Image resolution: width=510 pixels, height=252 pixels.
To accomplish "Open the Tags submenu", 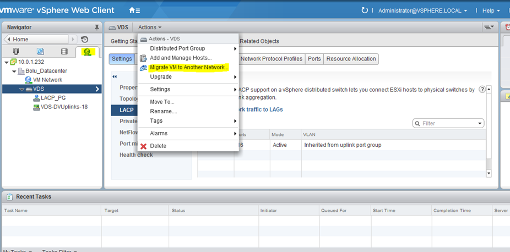I will pos(188,121).
